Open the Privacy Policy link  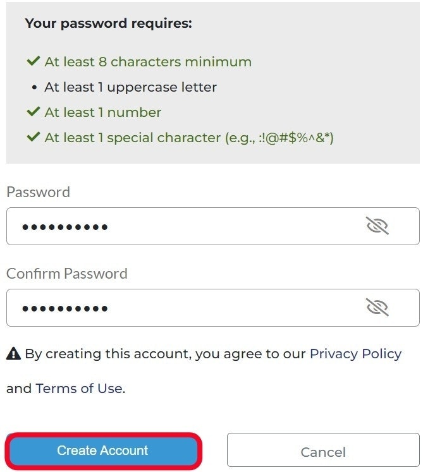[355, 354]
